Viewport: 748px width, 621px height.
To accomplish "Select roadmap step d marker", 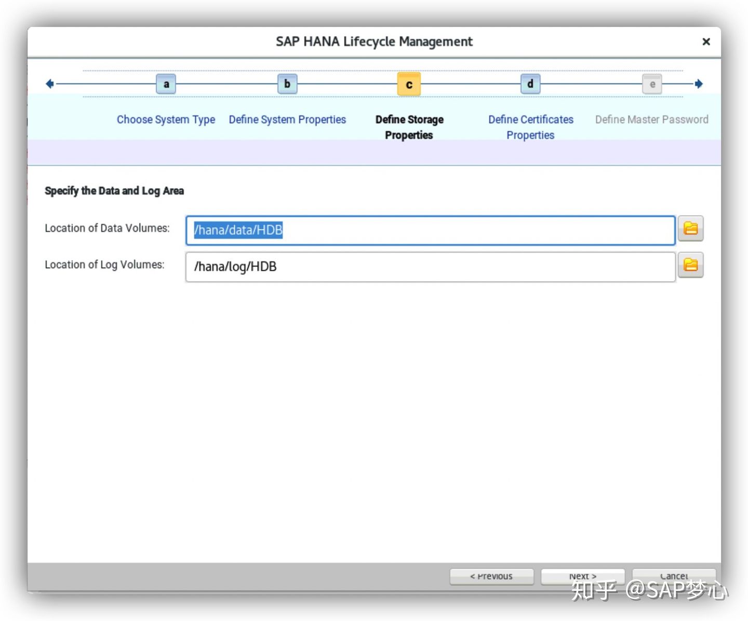I will [530, 84].
